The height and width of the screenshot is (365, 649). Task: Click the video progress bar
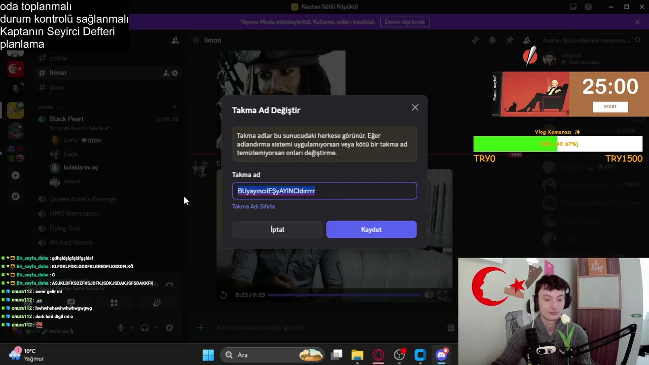click(344, 295)
